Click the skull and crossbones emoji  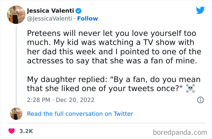click(189, 88)
